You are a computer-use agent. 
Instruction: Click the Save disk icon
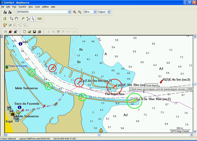coord(34,32)
